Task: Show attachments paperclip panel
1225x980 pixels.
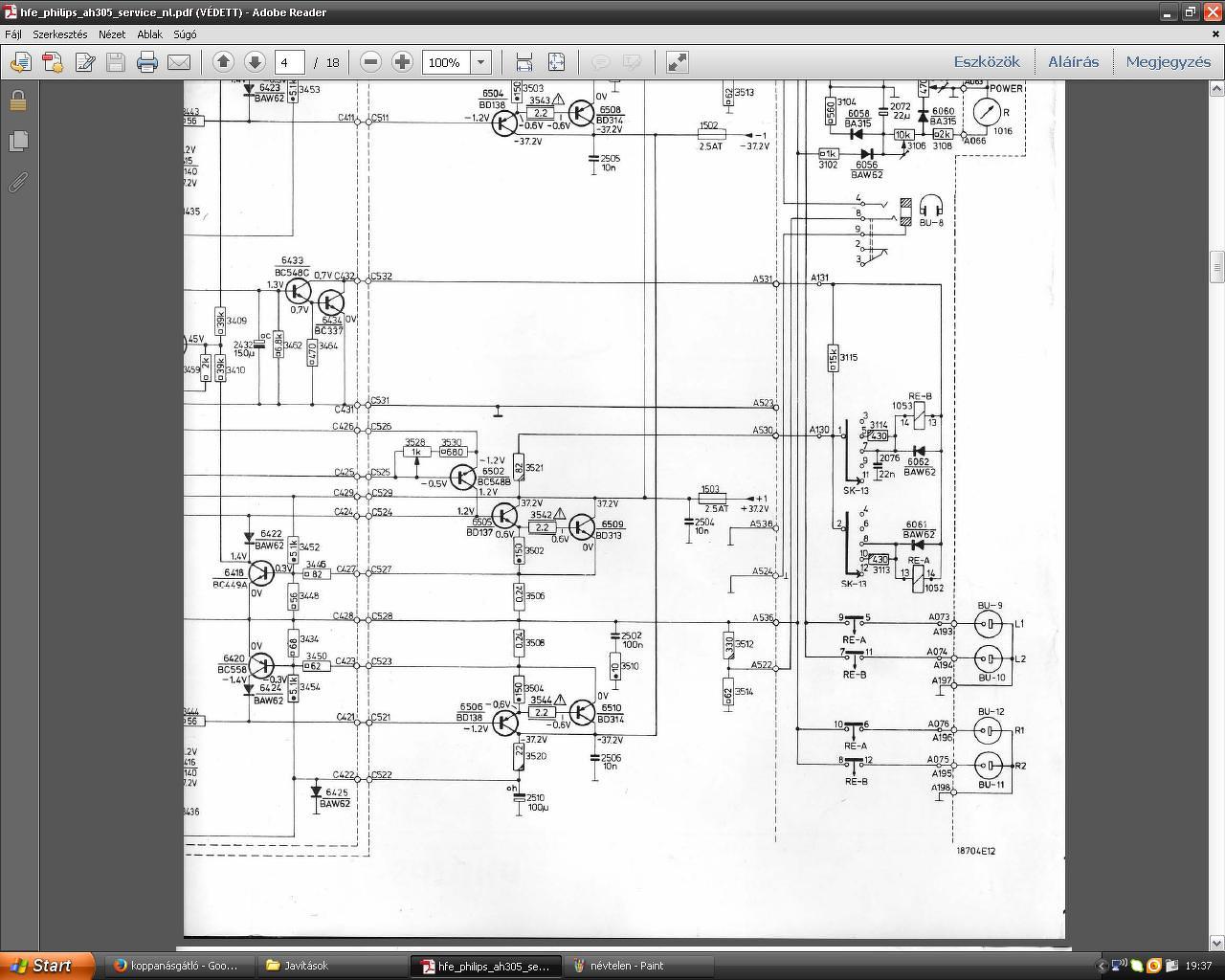Action: [x=18, y=181]
